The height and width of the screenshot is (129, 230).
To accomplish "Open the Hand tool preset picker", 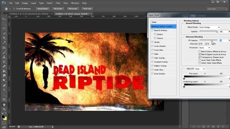I will 10,9.
